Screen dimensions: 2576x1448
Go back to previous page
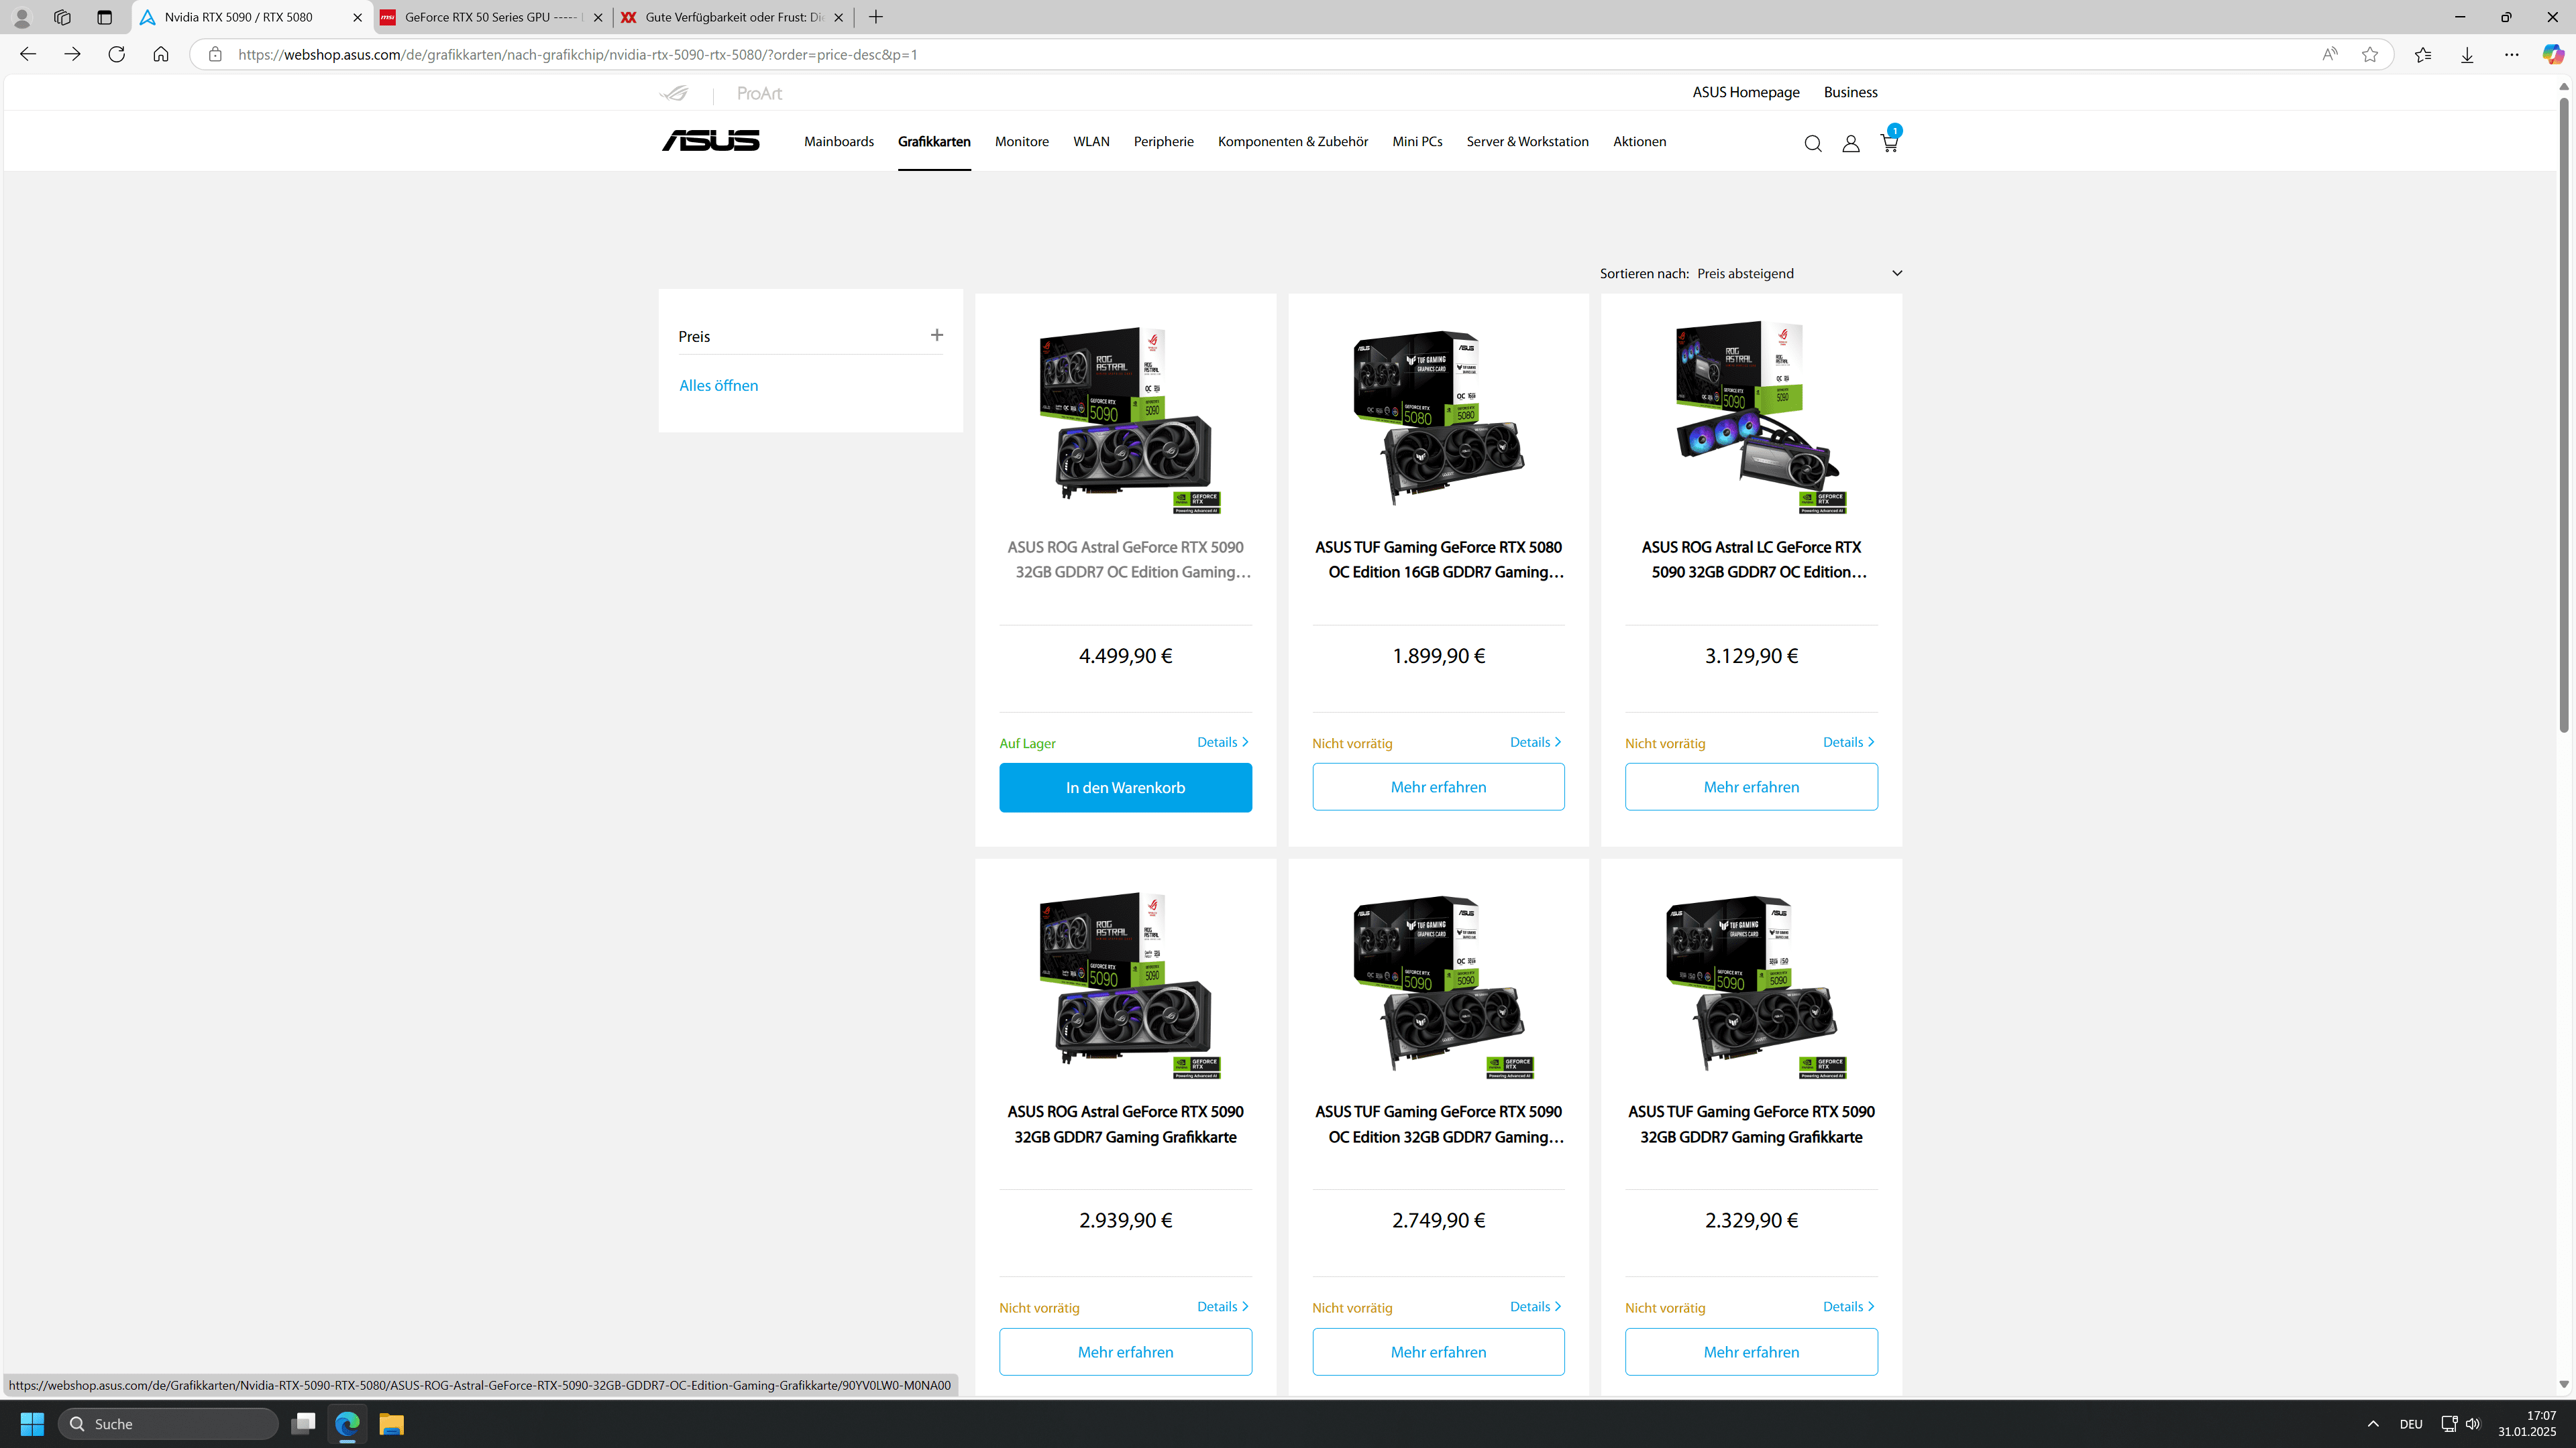[x=28, y=54]
